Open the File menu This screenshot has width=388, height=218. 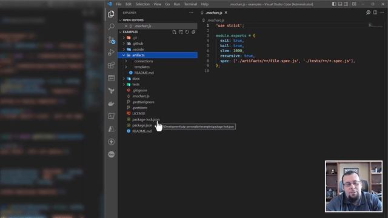(x=119, y=4)
